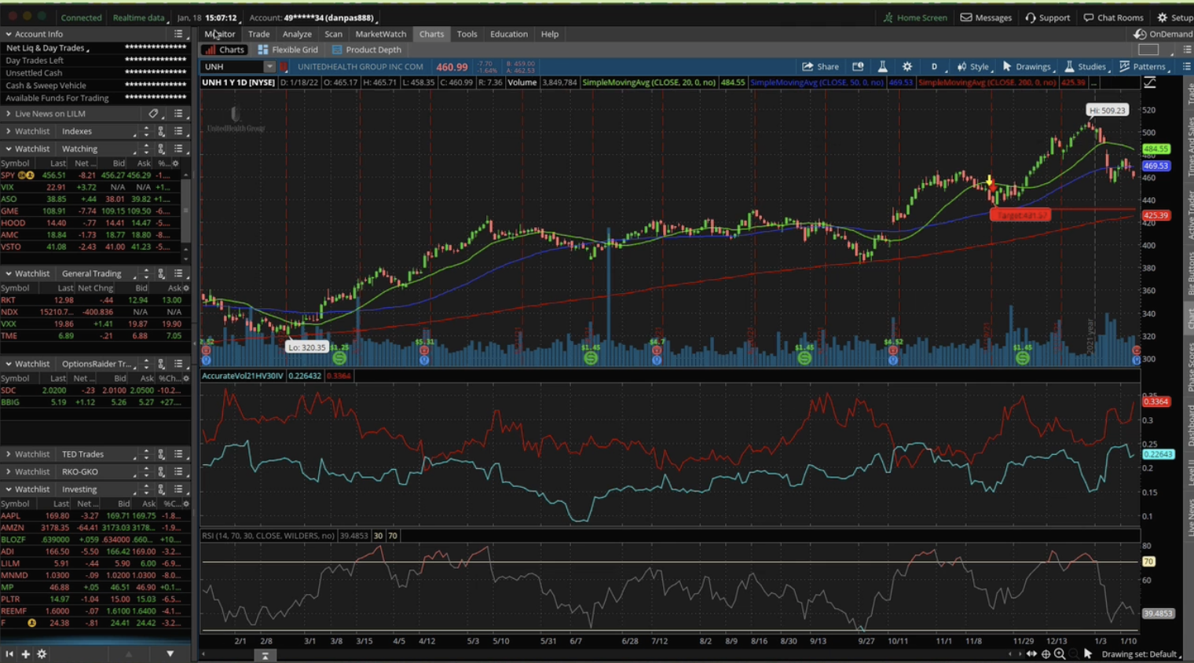The image size is (1194, 663).
Task: Open Account Info panel menu icon
Action: coord(178,34)
